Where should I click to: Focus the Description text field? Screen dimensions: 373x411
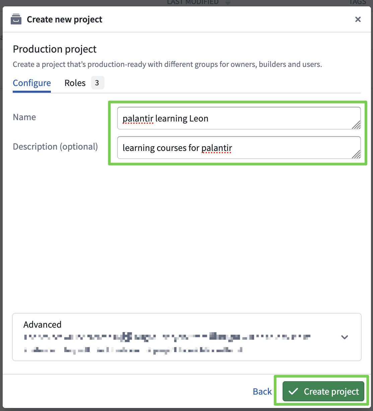234,148
